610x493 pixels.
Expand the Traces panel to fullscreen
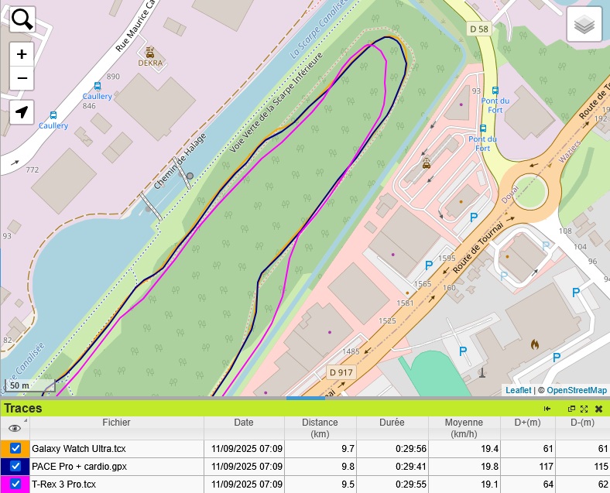pos(584,409)
